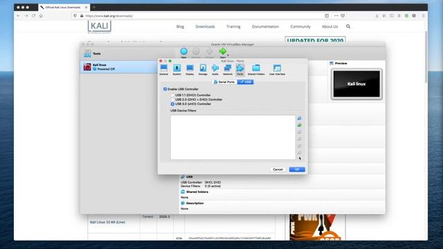The image size is (443, 249).
Task: Click edit selected USB filter icon
Action: (300, 132)
